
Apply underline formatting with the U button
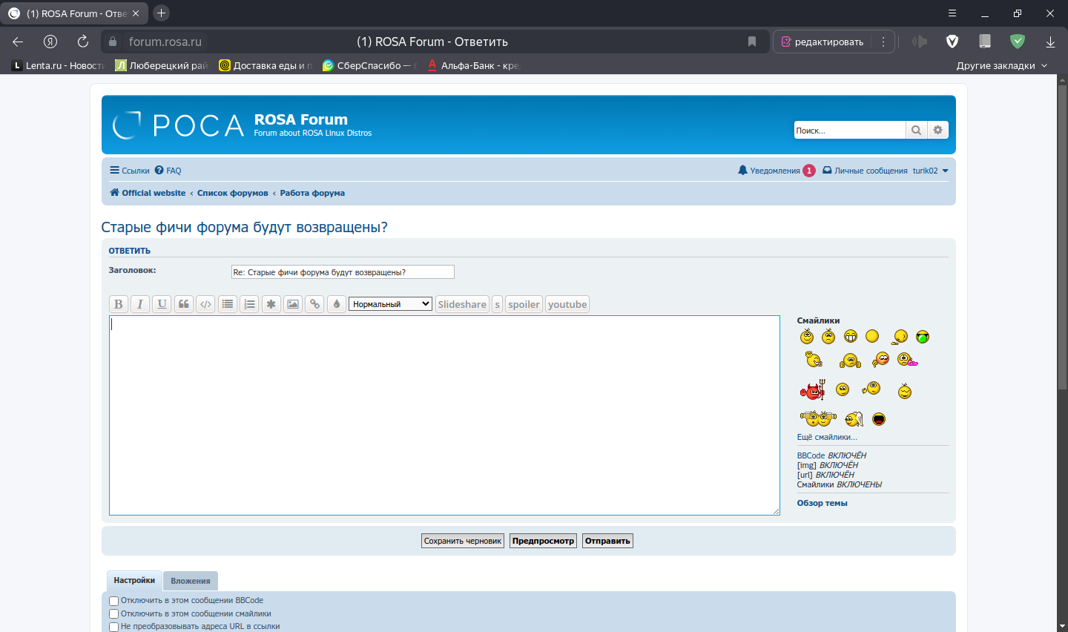point(162,304)
